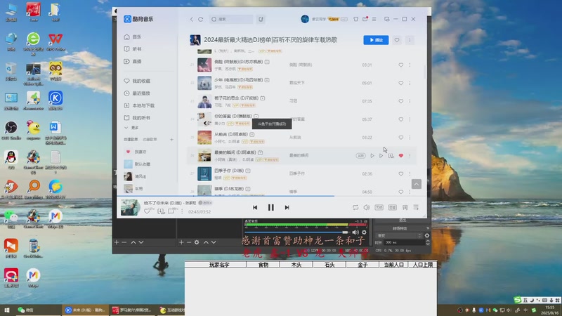562x316 pixels.
Task: Open the playlist header more-options button
Action: click(x=410, y=40)
